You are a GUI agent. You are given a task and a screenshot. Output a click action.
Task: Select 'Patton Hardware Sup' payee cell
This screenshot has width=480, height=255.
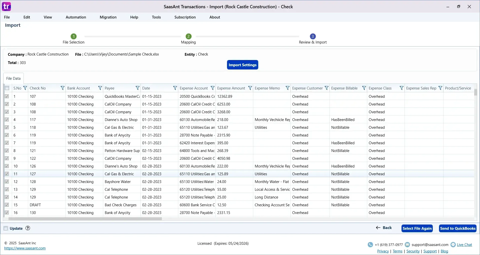122,150
